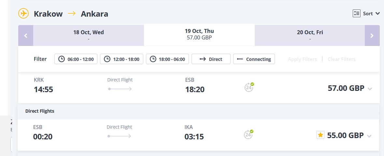The image size is (384, 156).
Task: Enable the Connecting flights filter
Action: (254, 59)
